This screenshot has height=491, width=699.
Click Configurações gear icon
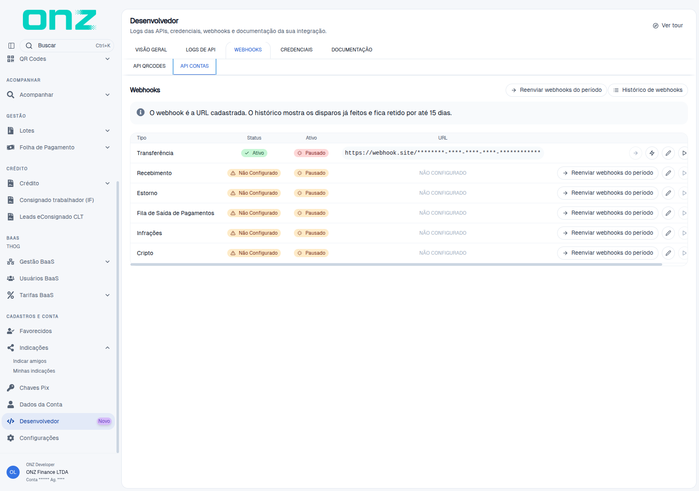(x=11, y=438)
